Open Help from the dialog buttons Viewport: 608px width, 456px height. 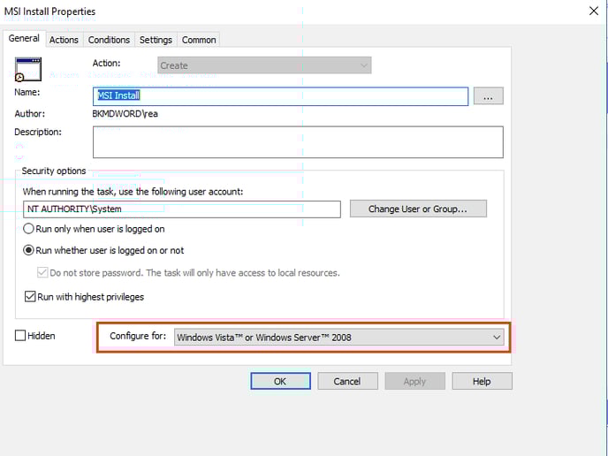[482, 381]
